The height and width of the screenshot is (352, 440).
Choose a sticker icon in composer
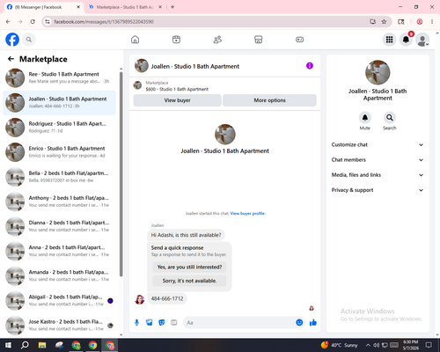pos(162,323)
